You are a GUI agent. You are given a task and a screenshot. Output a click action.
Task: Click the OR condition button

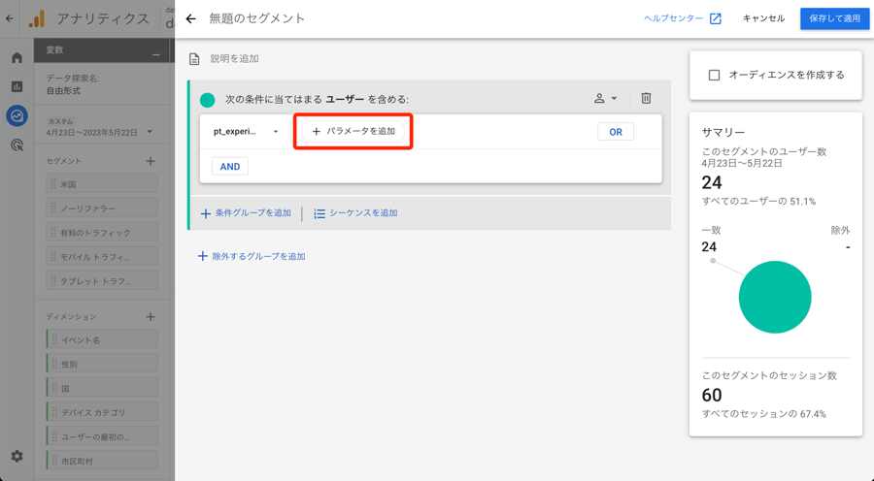(615, 132)
